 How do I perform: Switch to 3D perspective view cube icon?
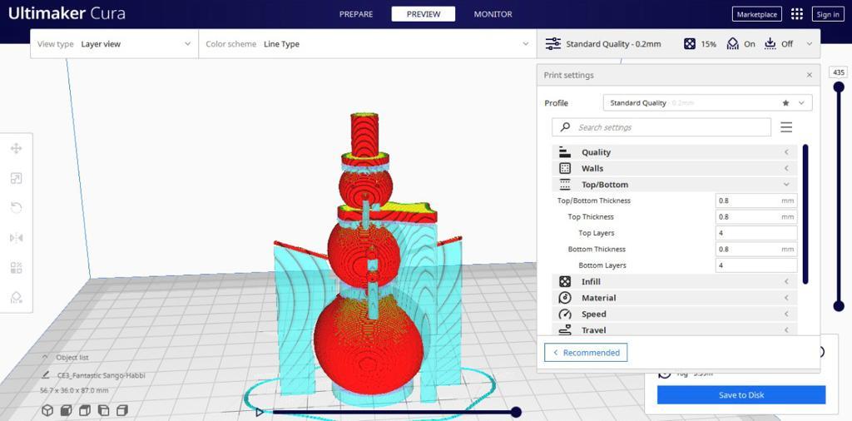pyautogui.click(x=47, y=410)
